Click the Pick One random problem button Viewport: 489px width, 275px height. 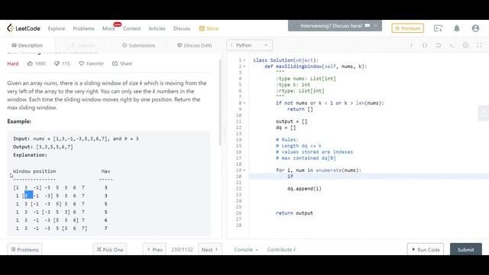[110, 250]
